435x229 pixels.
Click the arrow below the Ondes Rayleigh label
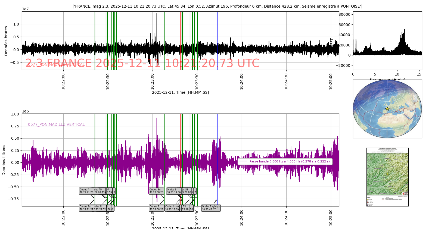coord(215,202)
